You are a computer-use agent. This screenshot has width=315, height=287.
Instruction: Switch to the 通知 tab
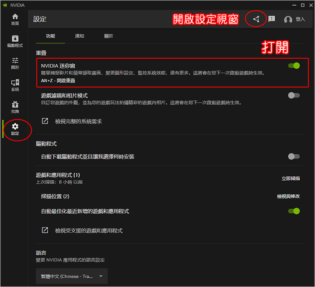tap(79, 36)
